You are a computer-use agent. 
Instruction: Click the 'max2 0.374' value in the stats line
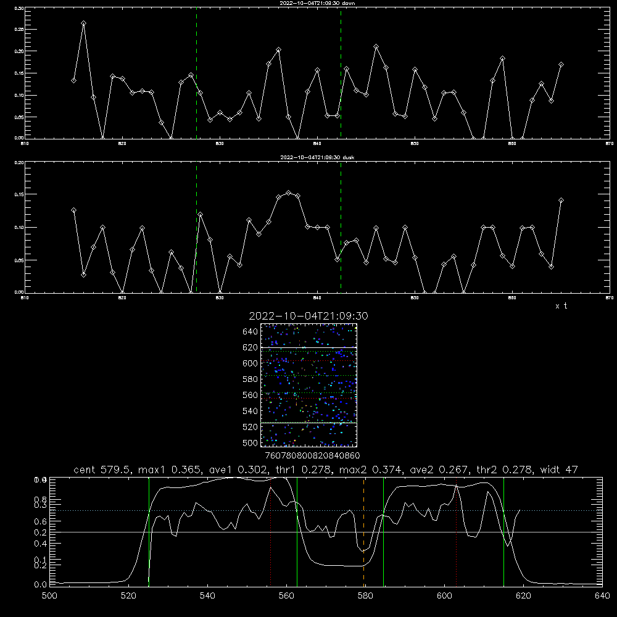(x=369, y=470)
